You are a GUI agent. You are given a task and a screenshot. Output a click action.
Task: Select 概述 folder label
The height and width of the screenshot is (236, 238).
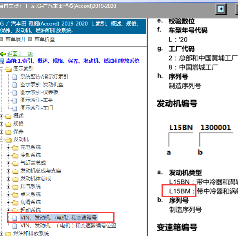[x=18, y=116]
